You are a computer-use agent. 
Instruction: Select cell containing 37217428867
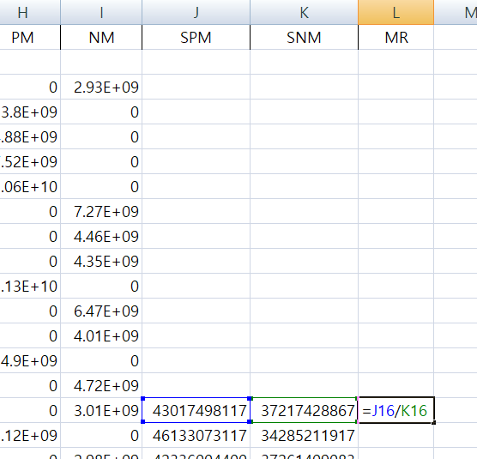point(304,410)
